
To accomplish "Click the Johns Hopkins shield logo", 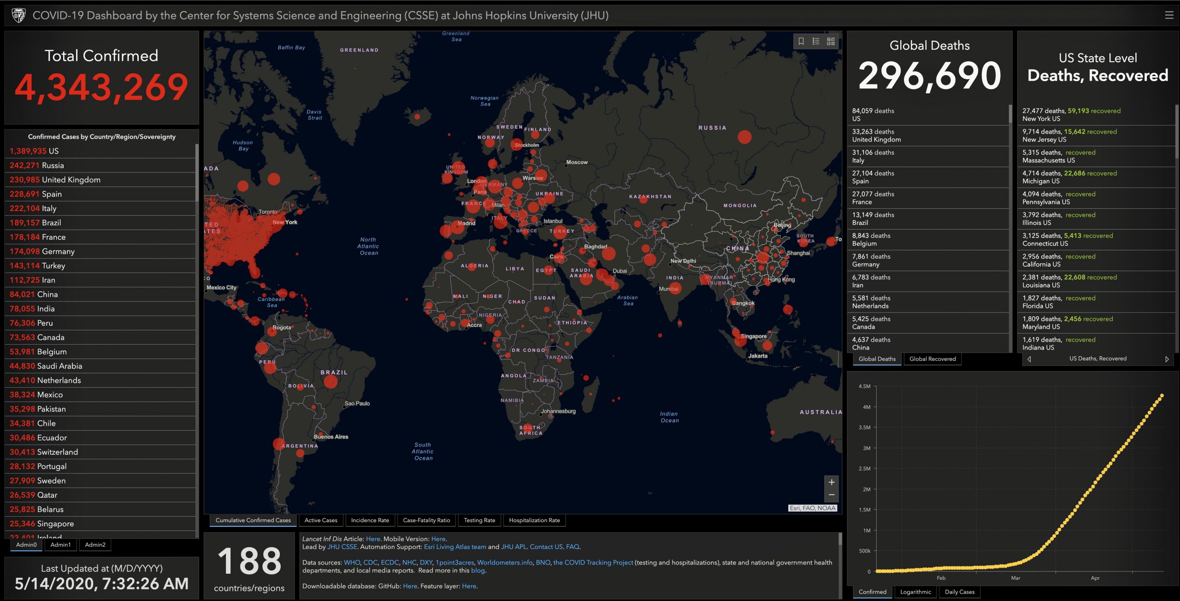I will [x=18, y=15].
